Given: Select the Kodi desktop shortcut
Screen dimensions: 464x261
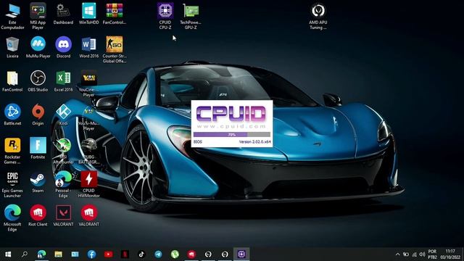Looking at the screenshot, I should (63, 115).
